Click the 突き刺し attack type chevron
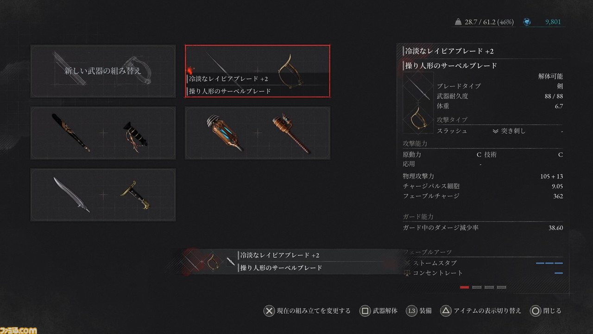593x334 pixels. [495, 131]
